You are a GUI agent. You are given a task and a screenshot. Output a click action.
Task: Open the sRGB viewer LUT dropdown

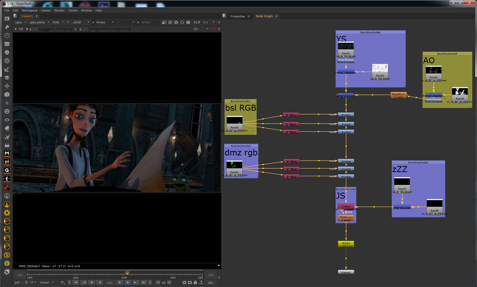pyautogui.click(x=81, y=22)
